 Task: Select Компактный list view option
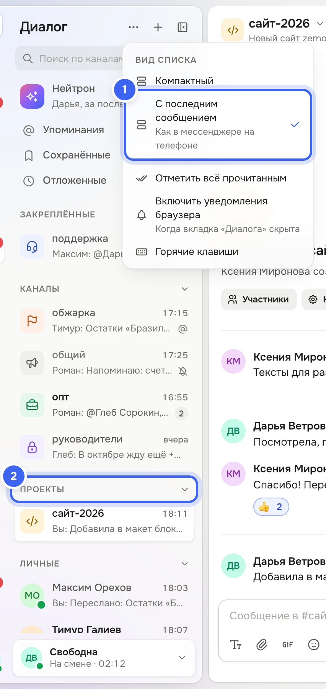(x=218, y=81)
